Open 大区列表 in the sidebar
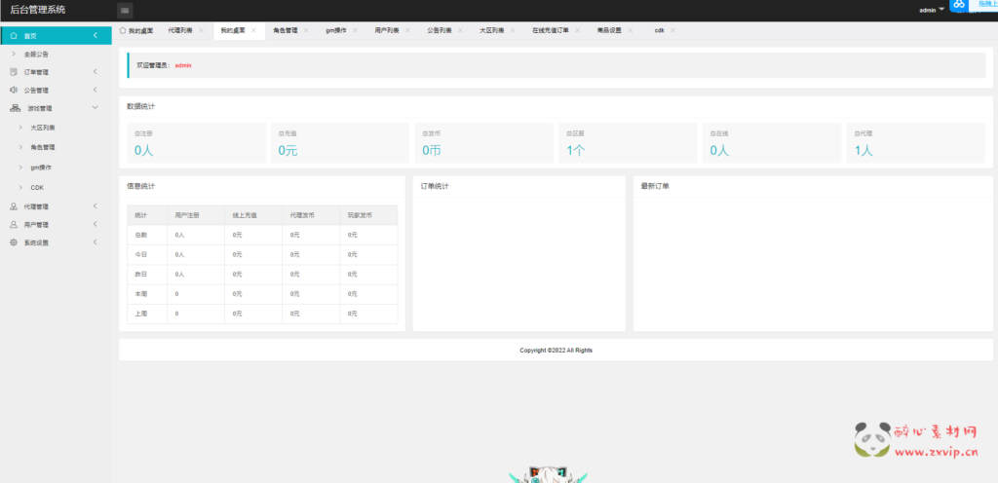 [x=43, y=128]
